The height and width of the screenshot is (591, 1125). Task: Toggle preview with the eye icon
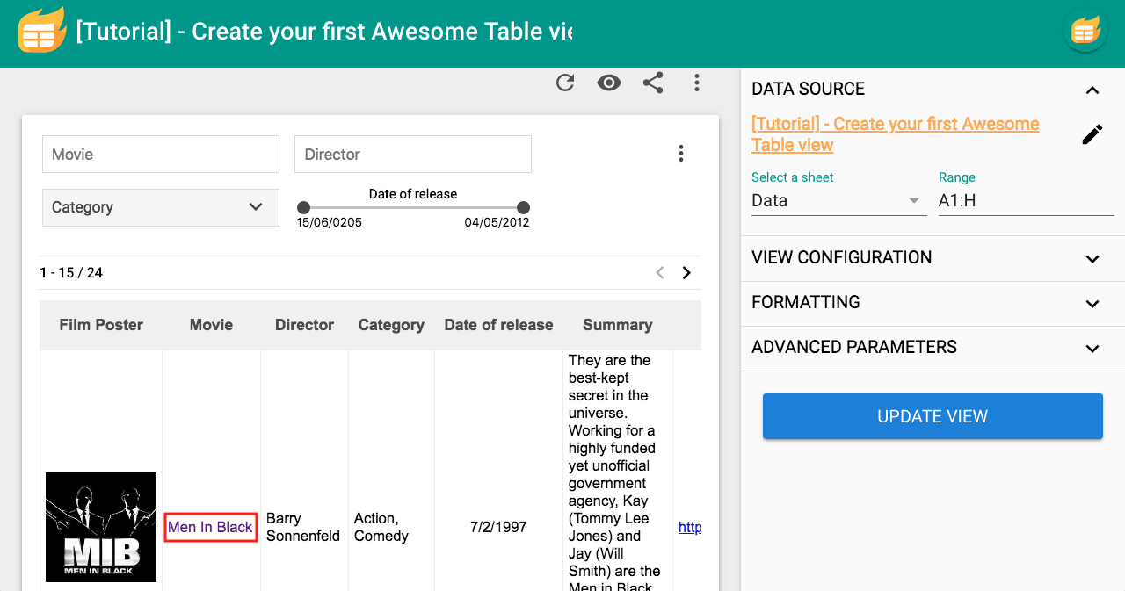(609, 83)
